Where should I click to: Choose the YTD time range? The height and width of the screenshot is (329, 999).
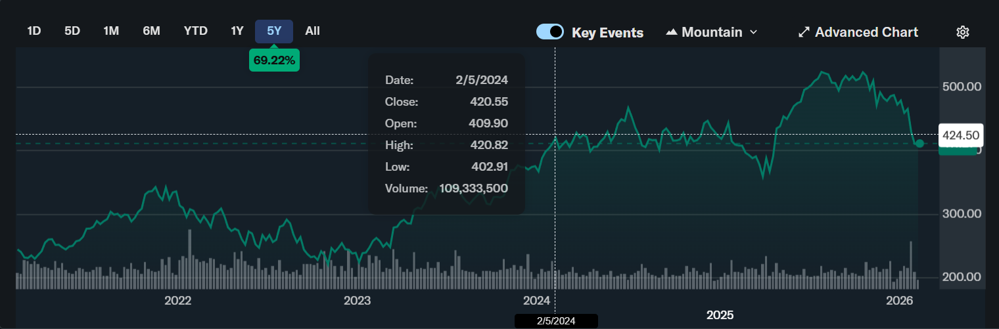click(x=196, y=31)
